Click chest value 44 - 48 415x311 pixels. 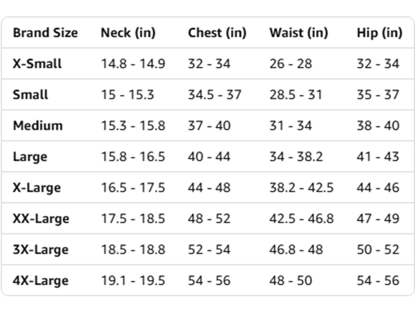coord(209,188)
